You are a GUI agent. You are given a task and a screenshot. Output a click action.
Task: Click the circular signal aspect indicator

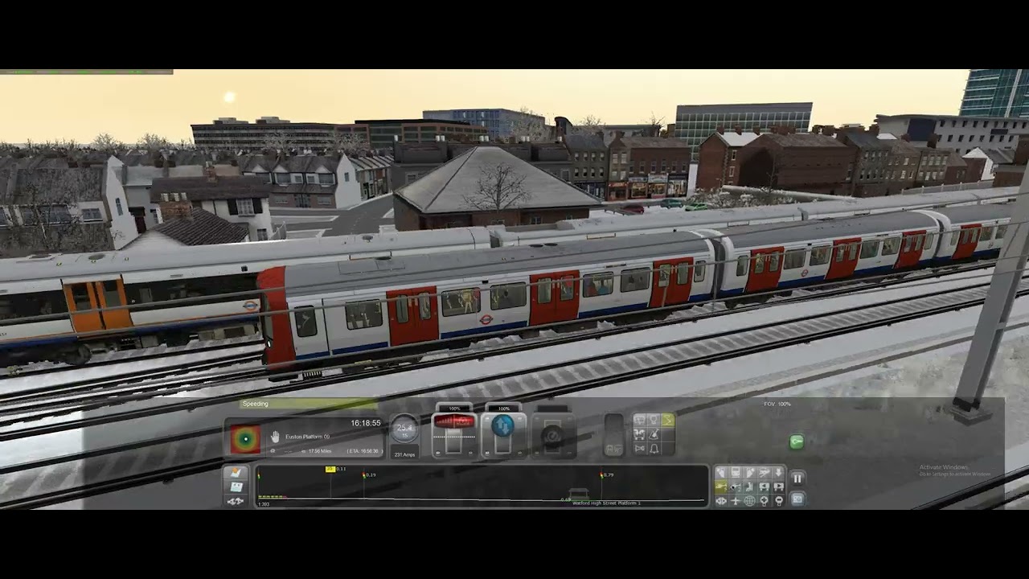pyautogui.click(x=246, y=439)
